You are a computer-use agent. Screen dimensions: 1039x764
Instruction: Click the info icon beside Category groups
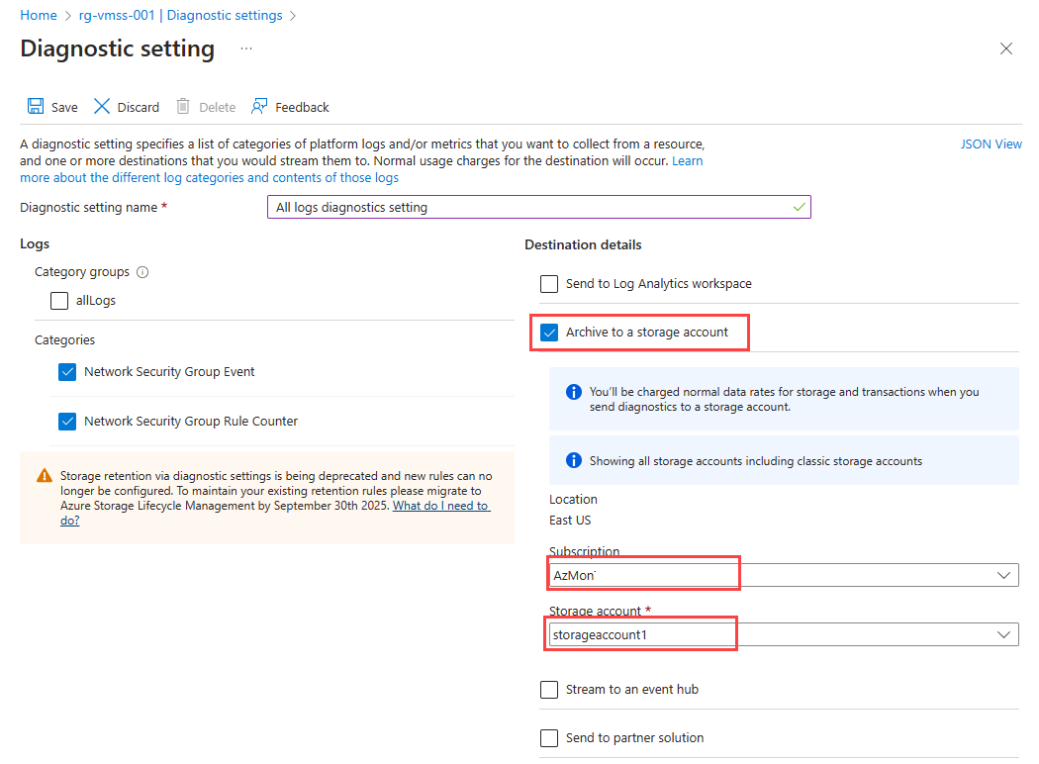141,271
